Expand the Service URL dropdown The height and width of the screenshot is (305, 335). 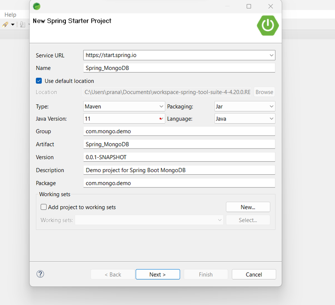[271, 55]
